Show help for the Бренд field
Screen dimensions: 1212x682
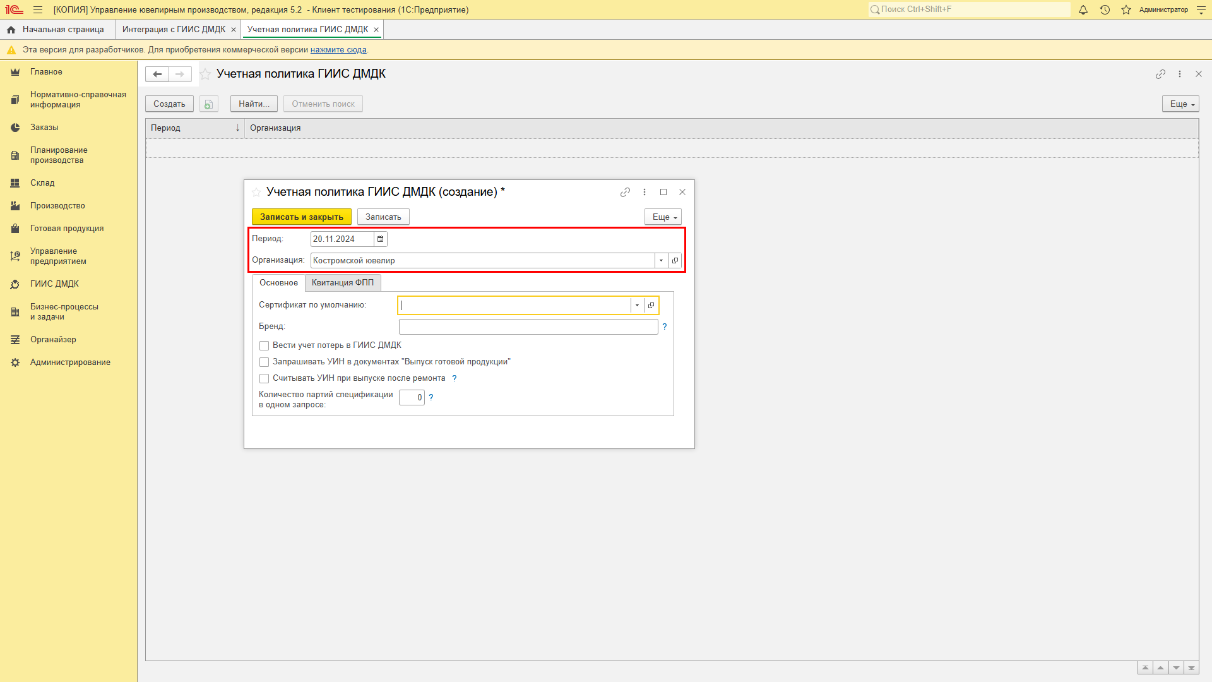[665, 326]
